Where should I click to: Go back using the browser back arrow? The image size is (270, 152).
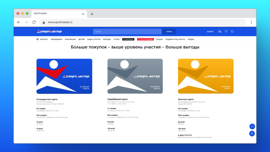click(x=19, y=22)
